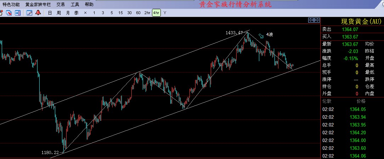The width and height of the screenshot is (384, 159).
Task: Select the tick row priced 1363.95
Action: (352, 125)
